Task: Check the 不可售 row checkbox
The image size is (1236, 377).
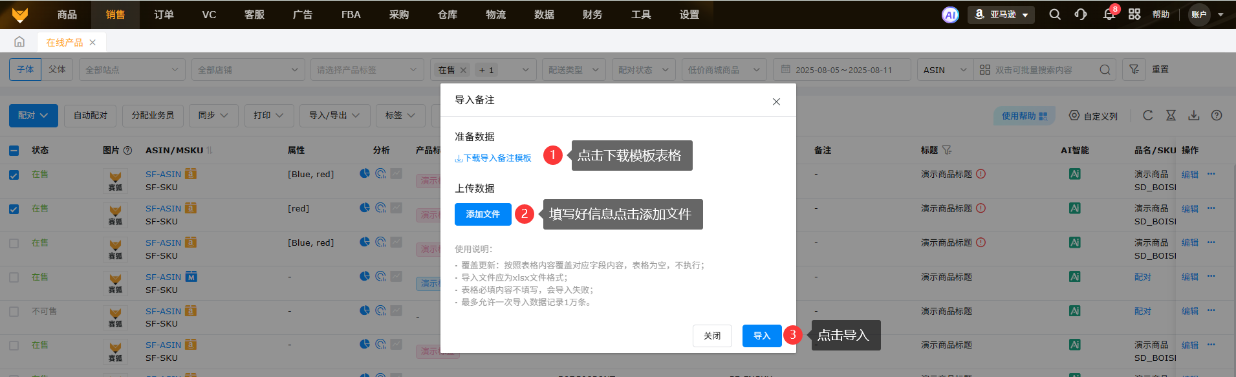Action: (14, 312)
